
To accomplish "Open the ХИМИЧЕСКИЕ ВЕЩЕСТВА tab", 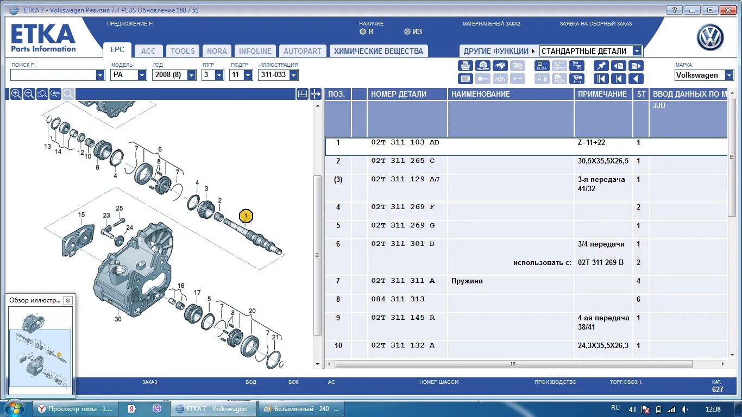I will [x=379, y=51].
